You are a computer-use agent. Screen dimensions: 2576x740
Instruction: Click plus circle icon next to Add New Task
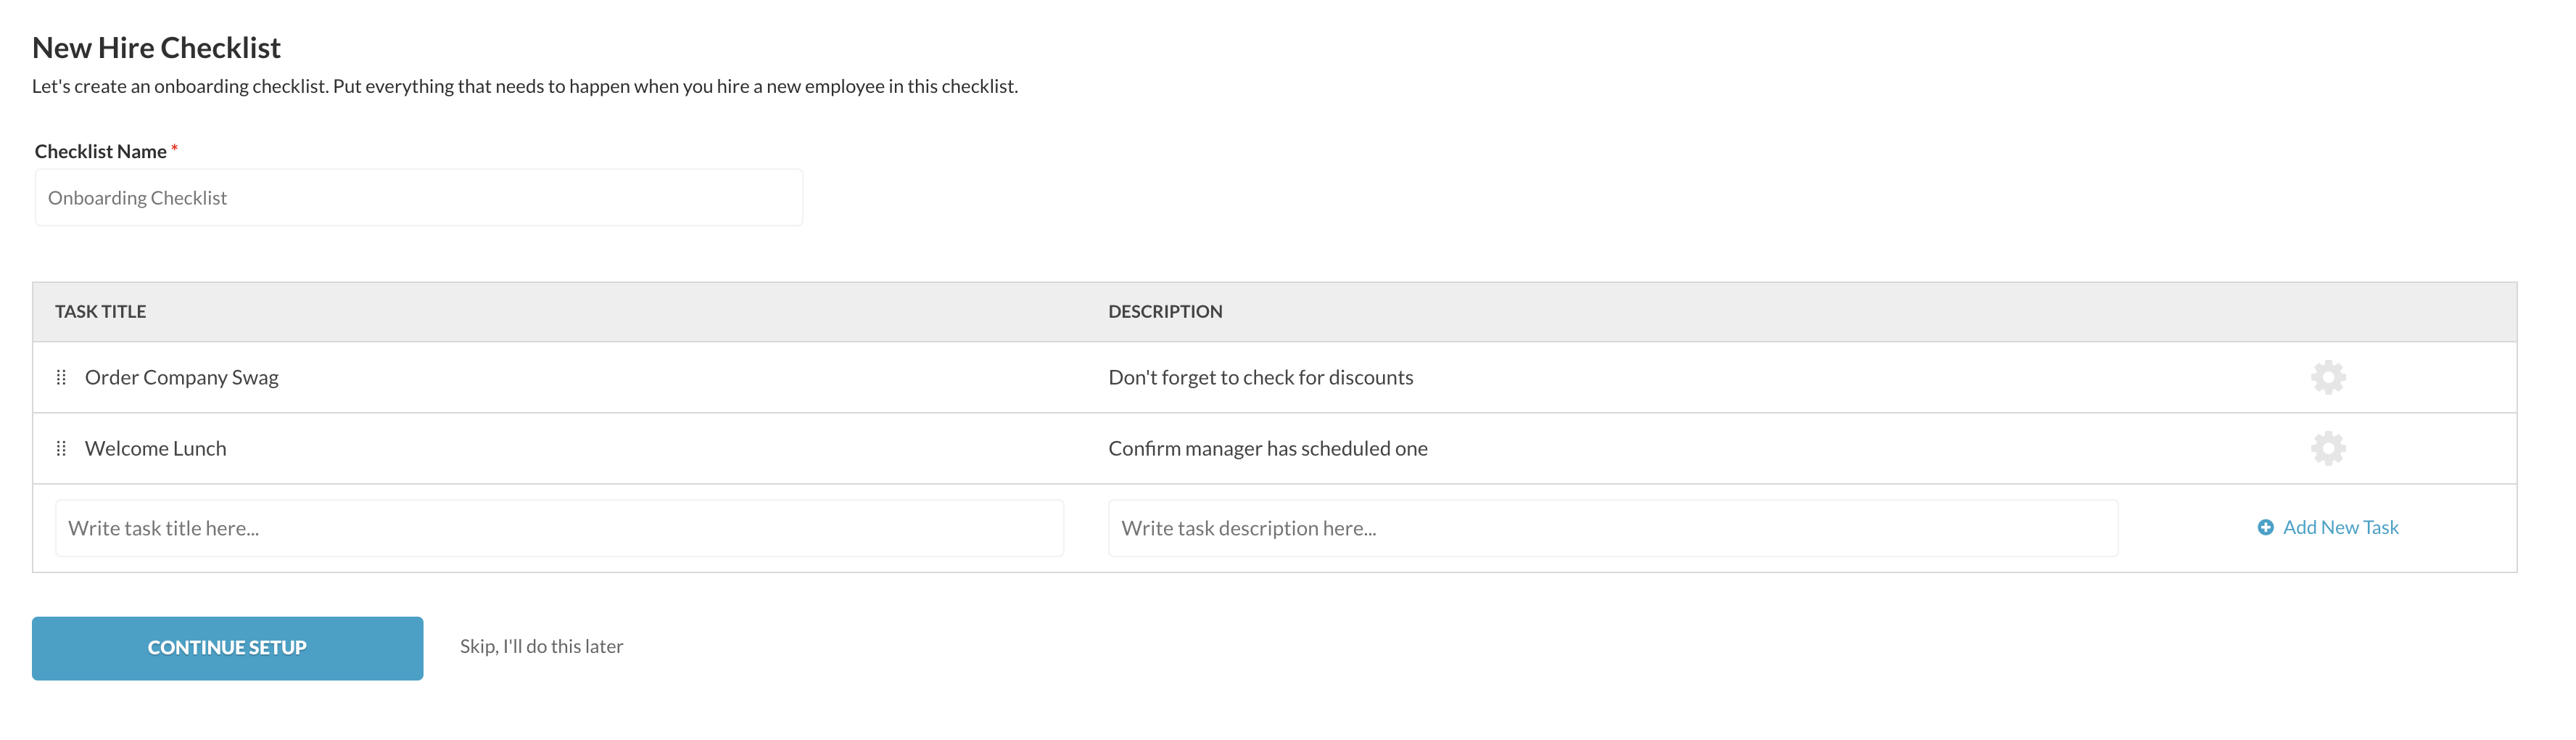coord(2265,527)
